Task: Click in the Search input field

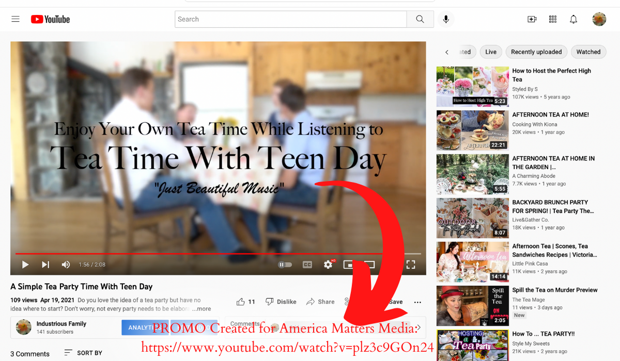Action: (x=290, y=19)
